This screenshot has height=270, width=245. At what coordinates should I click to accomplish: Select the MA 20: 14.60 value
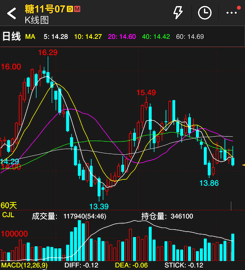tap(122, 36)
